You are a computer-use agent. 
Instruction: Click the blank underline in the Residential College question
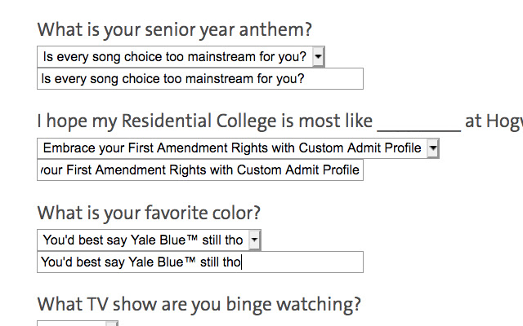pos(418,122)
